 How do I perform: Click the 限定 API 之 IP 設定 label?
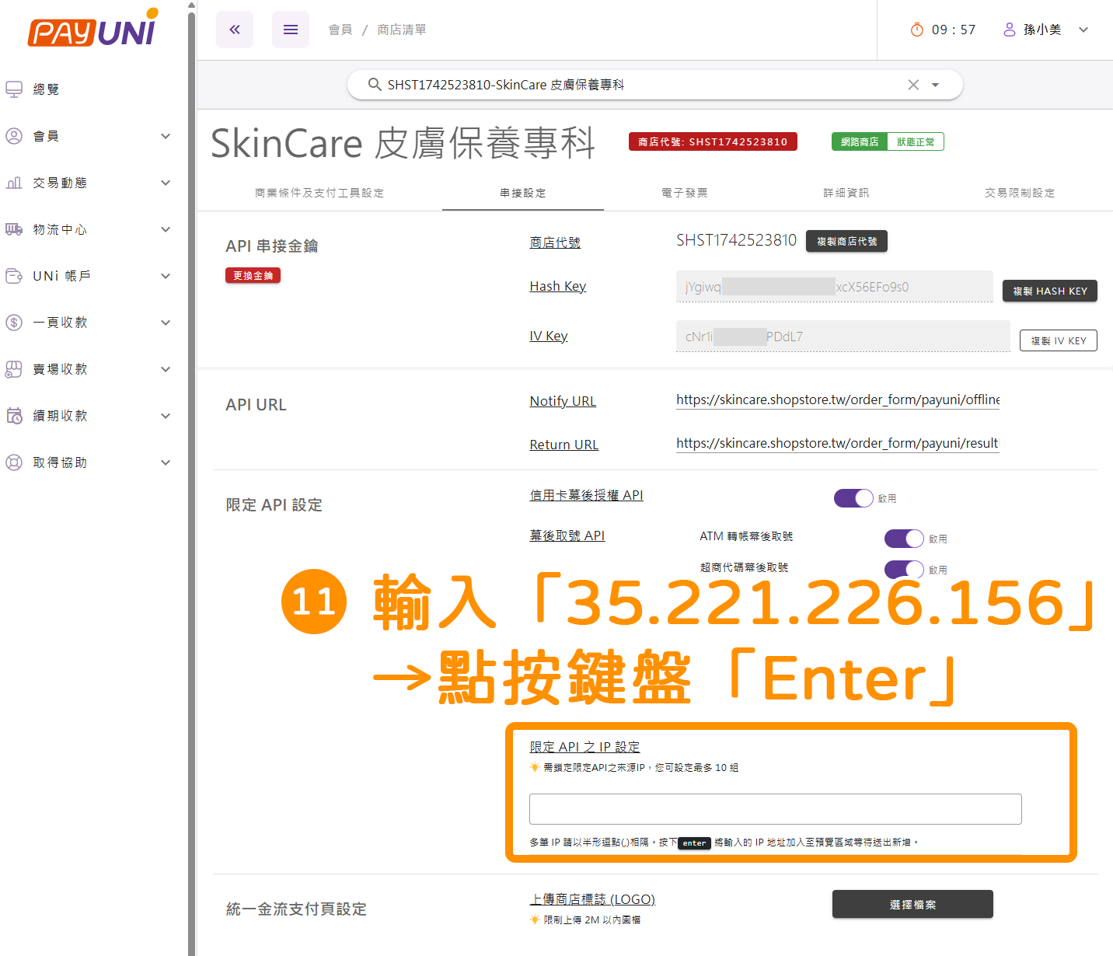584,747
